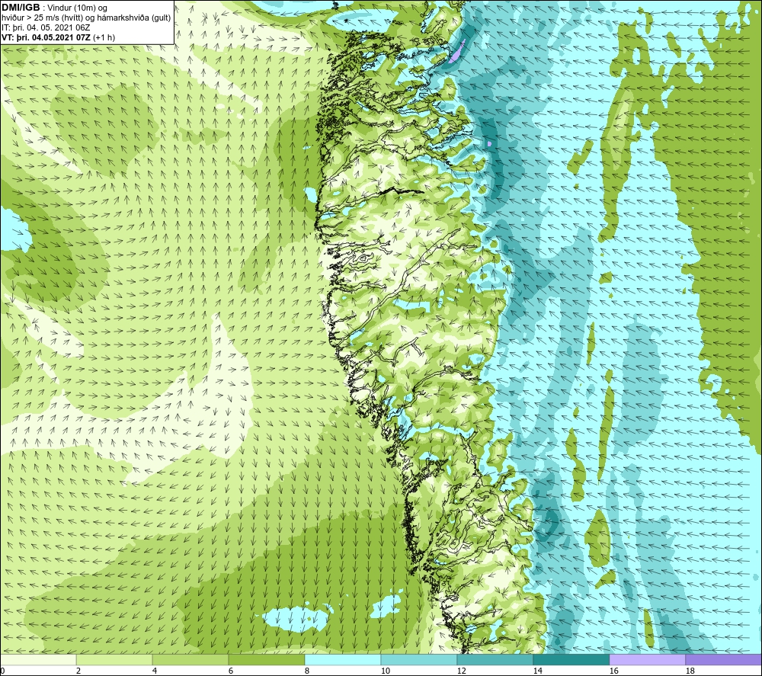Click the scale label '2'
This screenshot has width=762, height=676.
pos(78,671)
